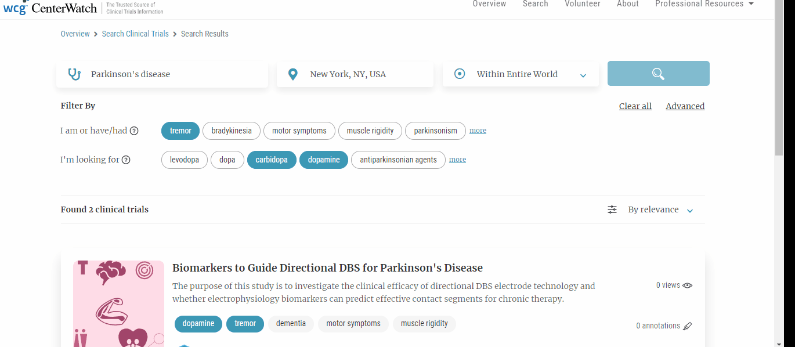Open the Volunteer nav menu item
Viewport: 795px width, 347px height.
pos(582,4)
